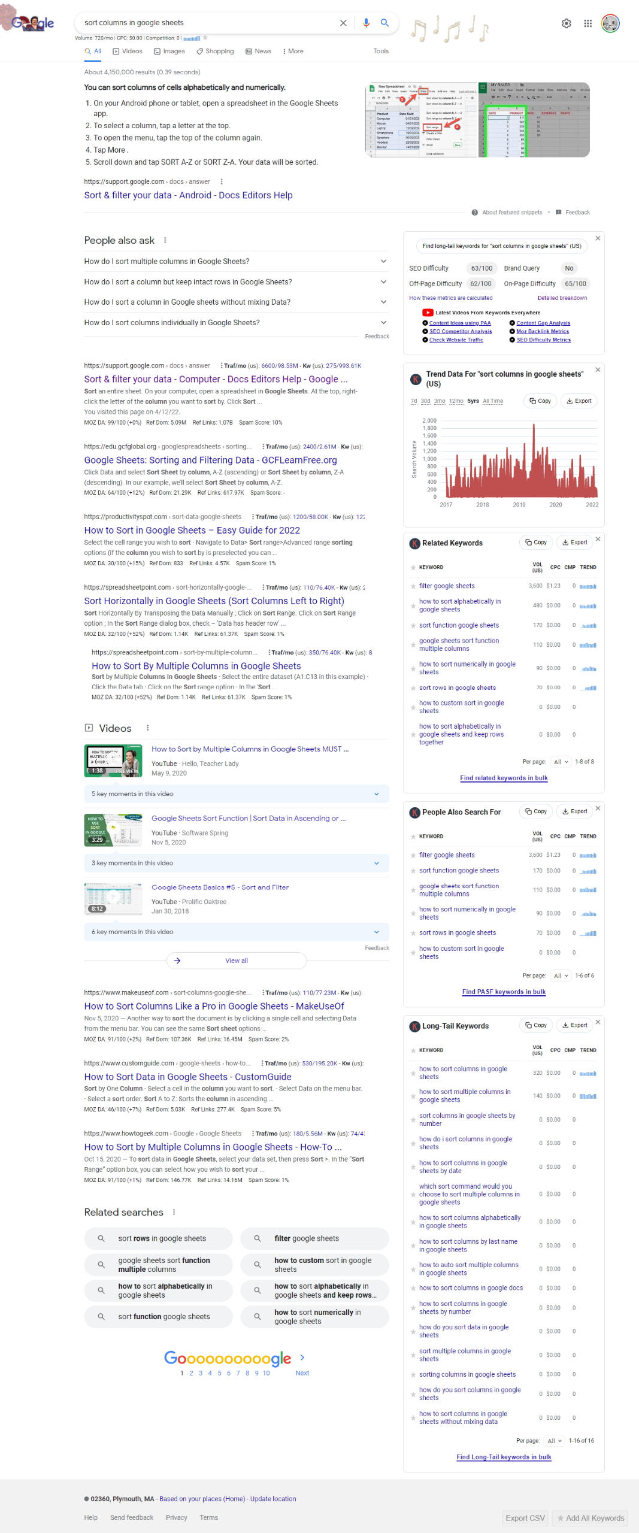Click the microphone voice search icon

tap(366, 23)
